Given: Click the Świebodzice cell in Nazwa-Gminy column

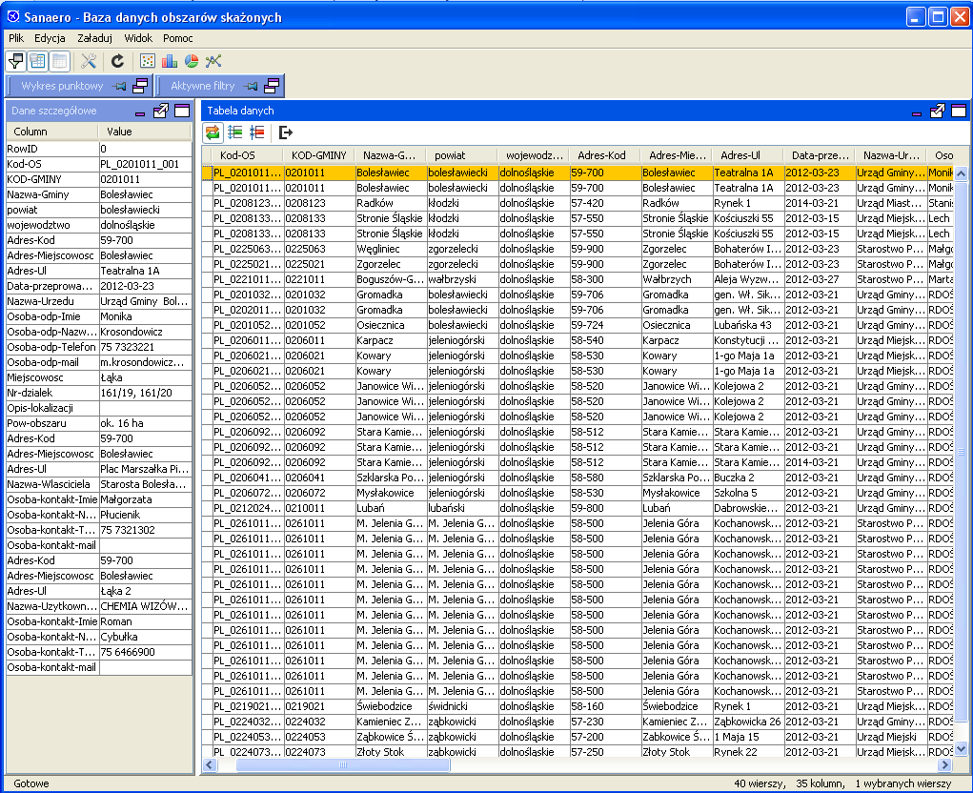Looking at the screenshot, I should pos(391,706).
